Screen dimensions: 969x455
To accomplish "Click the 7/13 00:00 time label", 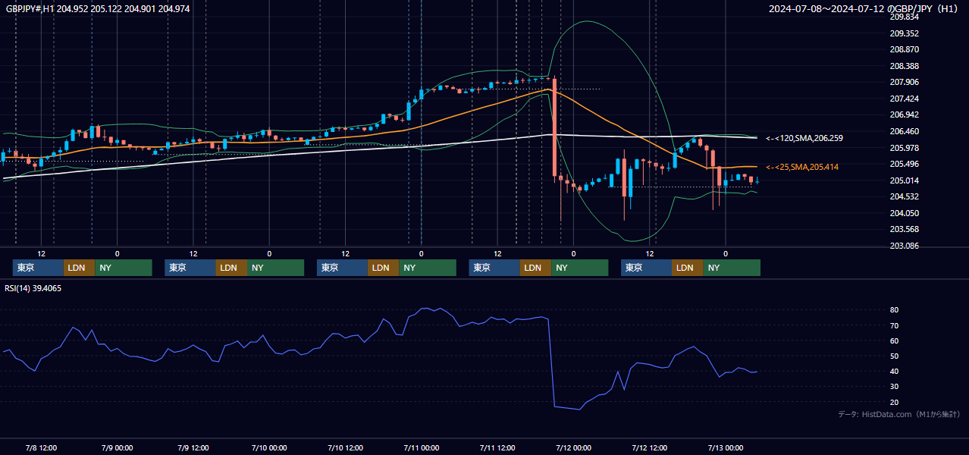I will click(726, 447).
